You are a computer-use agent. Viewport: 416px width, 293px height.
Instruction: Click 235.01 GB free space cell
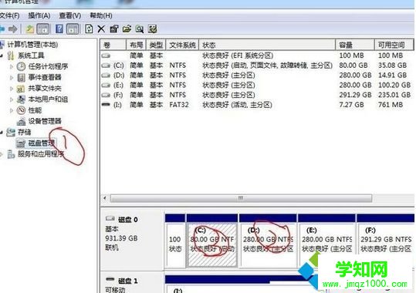point(394,95)
